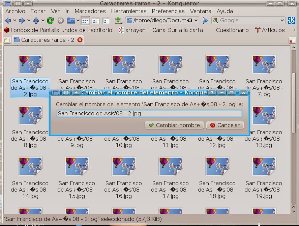Image resolution: width=299 pixels, height=226 pixels.
Task: Open the home folder toolbar icon
Action: click(x=71, y=21)
